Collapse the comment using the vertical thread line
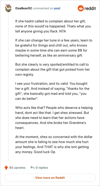This screenshot has height=186, width=100. pos(8,87)
